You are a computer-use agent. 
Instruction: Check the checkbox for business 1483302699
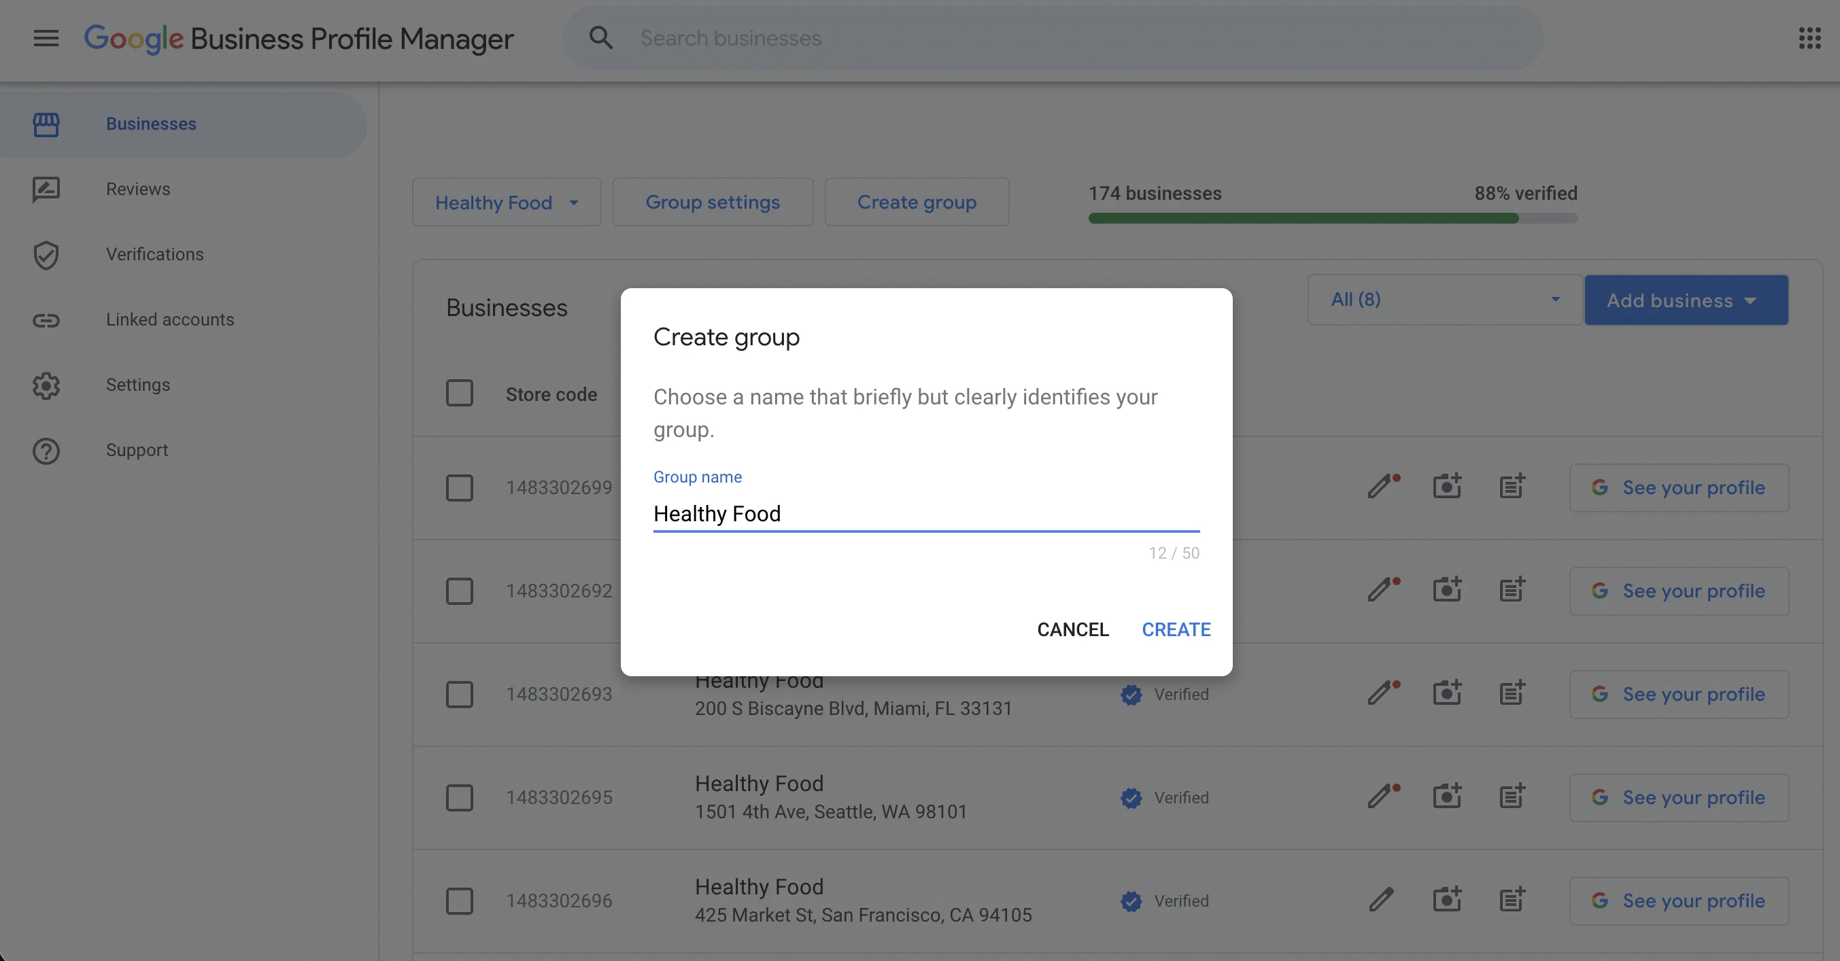[x=460, y=488]
